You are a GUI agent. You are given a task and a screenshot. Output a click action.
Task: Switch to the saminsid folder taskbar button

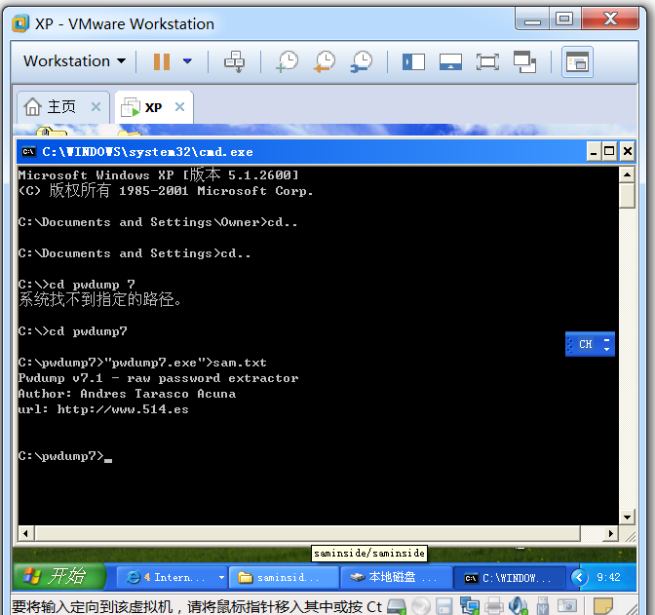[x=284, y=577]
